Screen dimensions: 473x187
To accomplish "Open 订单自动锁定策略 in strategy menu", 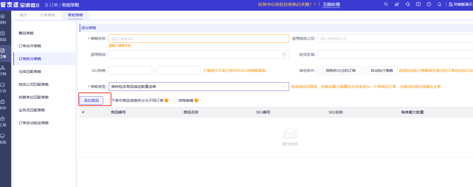I will point(44,123).
